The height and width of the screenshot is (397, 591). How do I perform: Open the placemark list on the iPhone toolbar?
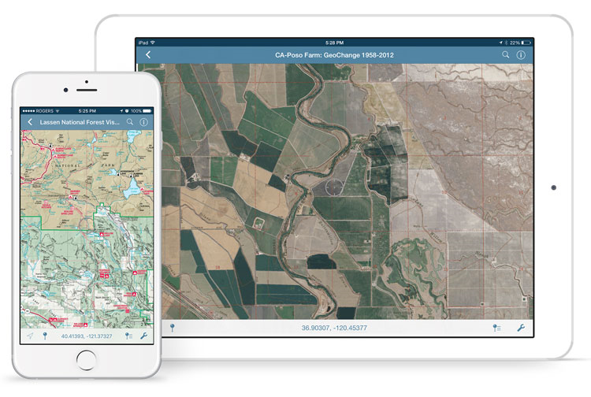pos(128,336)
